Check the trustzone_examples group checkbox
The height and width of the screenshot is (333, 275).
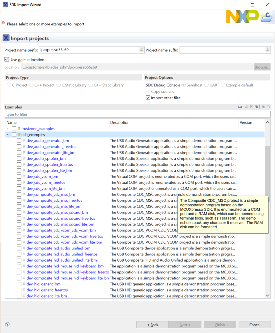coord(14,129)
